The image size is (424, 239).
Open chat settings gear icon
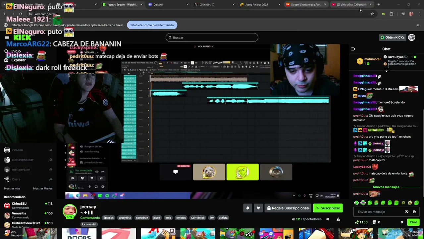pos(402,222)
